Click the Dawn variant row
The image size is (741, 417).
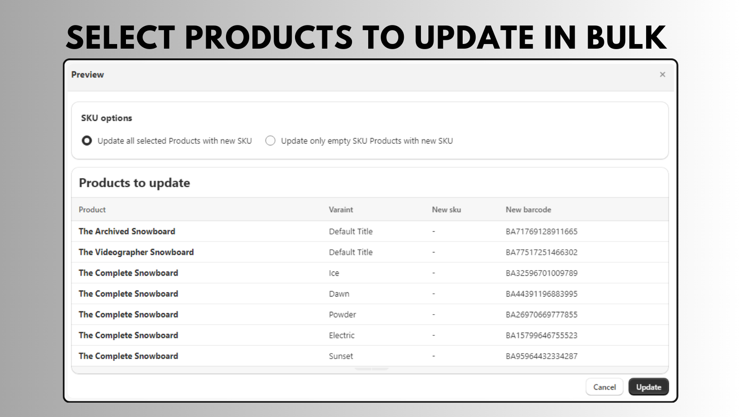click(339, 294)
